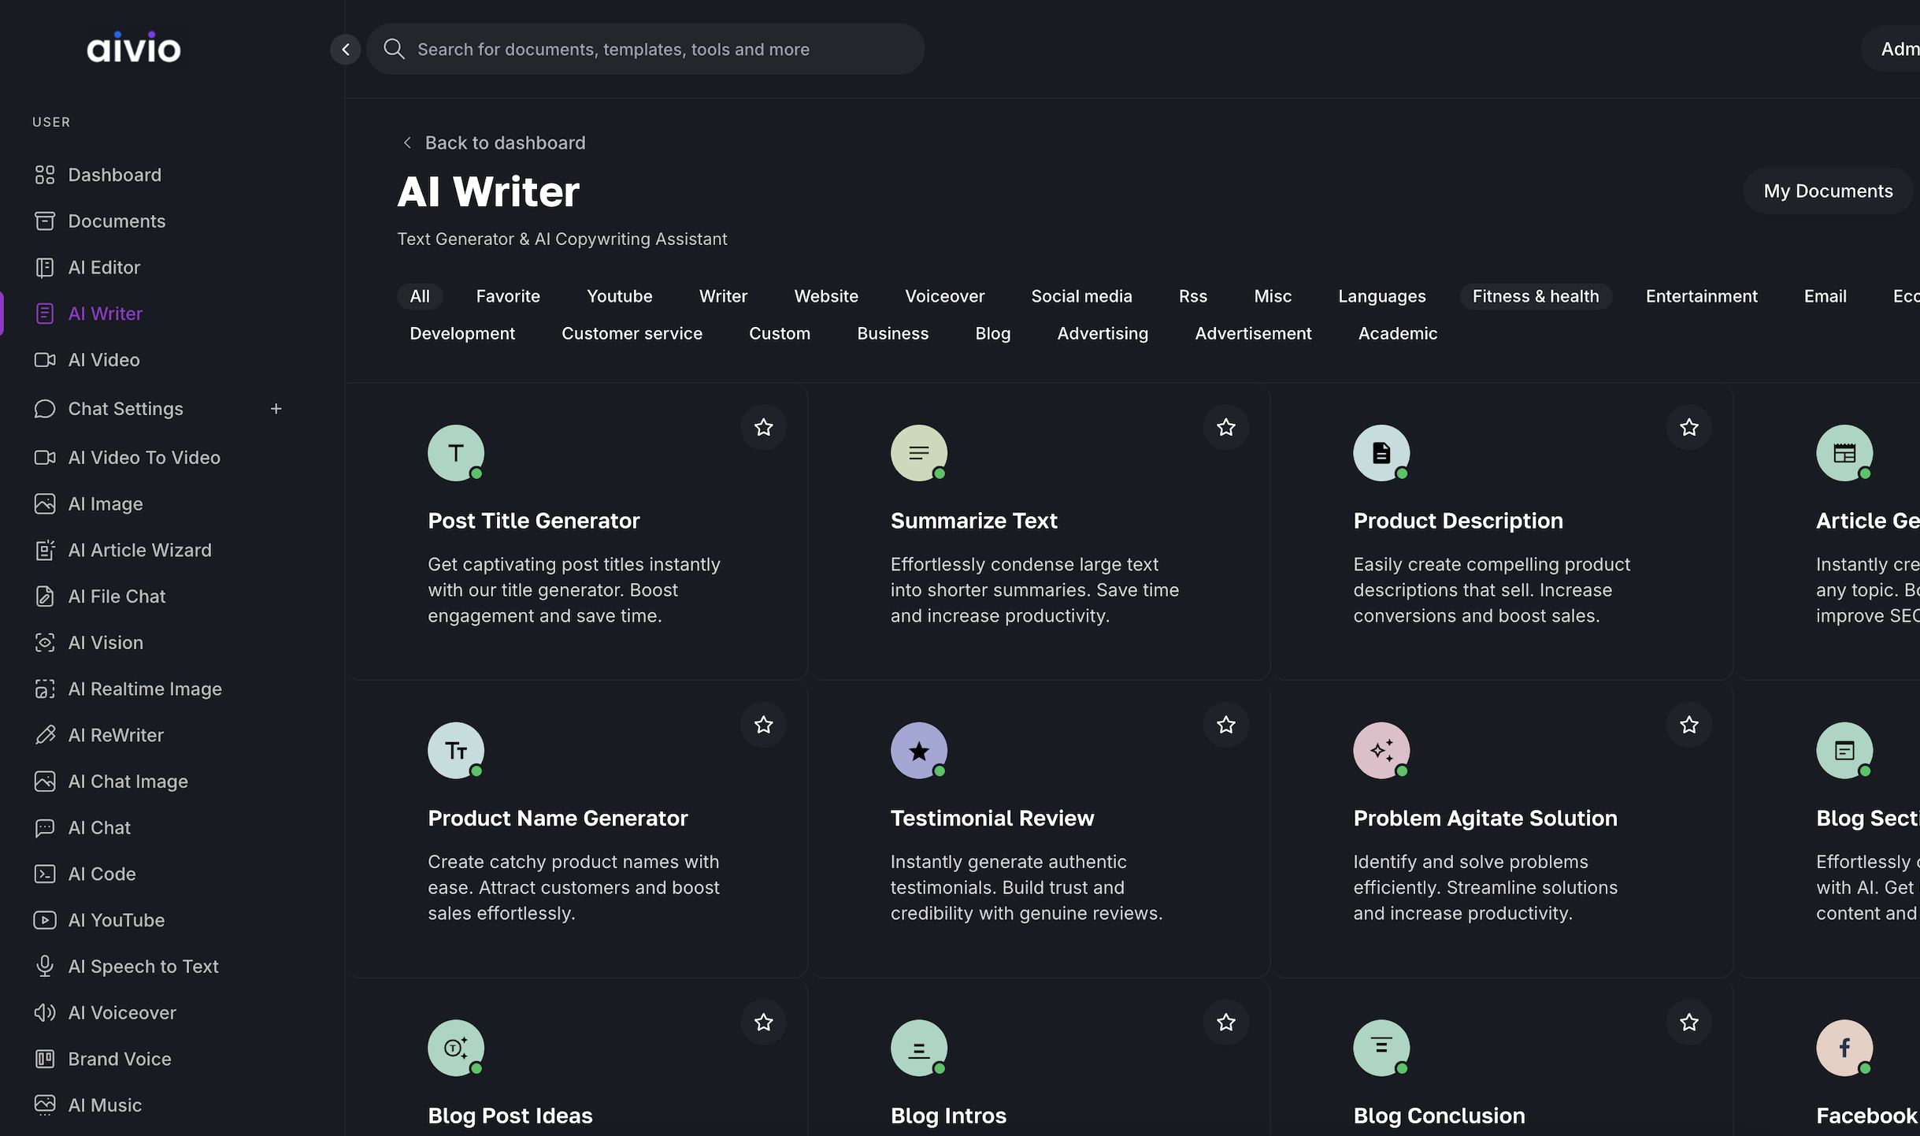Open AI Speech to Text microphone icon

pyautogui.click(x=45, y=966)
